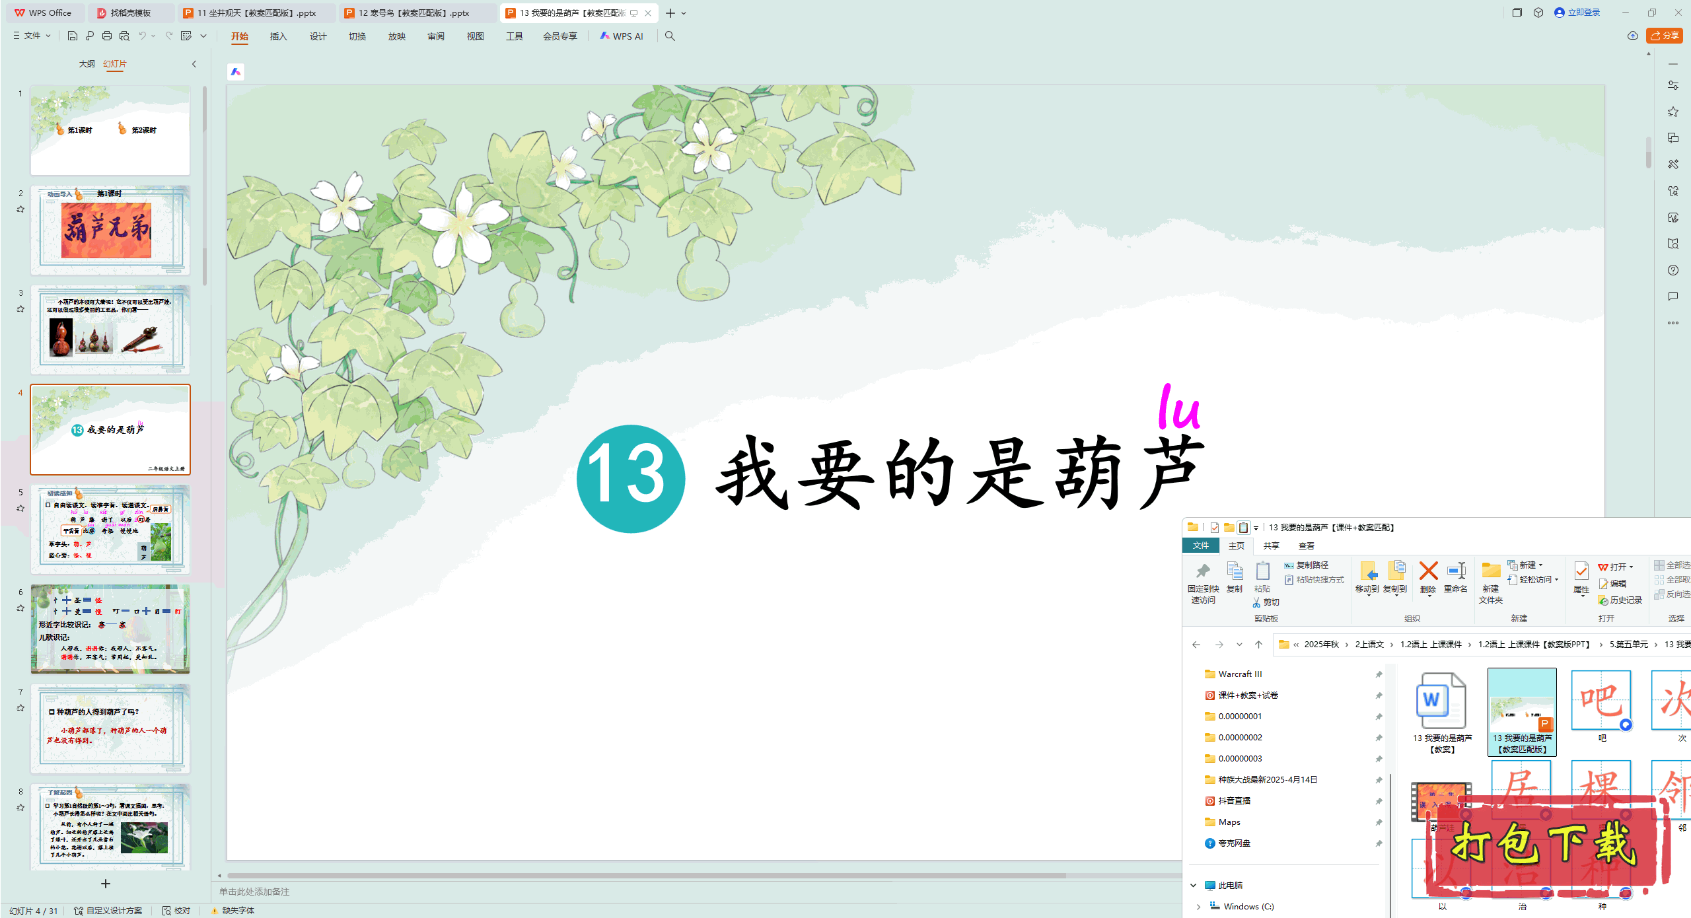Open the 文件 menu dropdown arrow
This screenshot has height=918, width=1691.
tap(47, 36)
